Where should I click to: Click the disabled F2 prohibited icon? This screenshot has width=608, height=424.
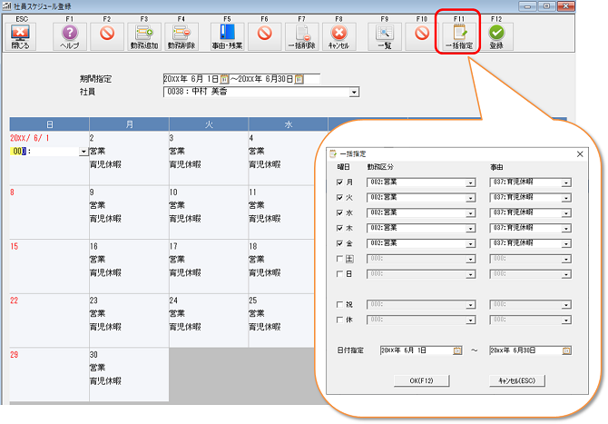click(x=107, y=36)
